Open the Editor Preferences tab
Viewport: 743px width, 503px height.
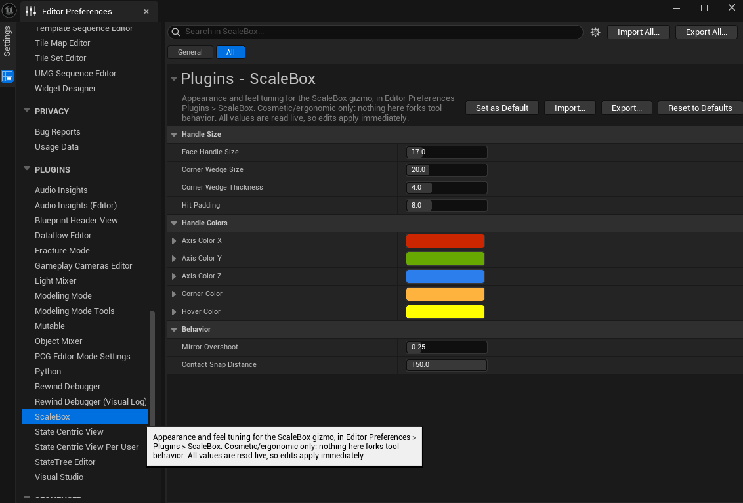89,11
